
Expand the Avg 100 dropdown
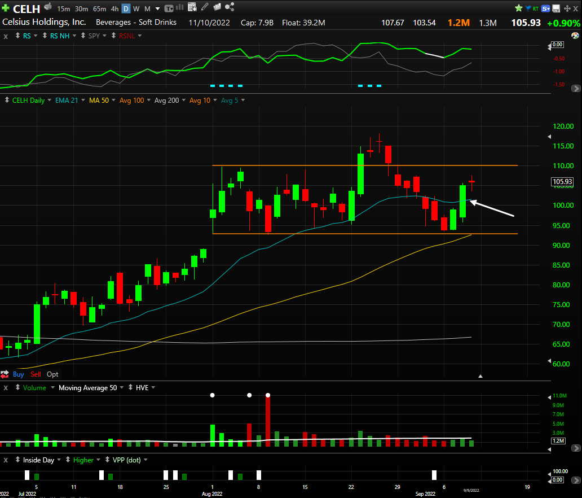pyautogui.click(x=149, y=100)
